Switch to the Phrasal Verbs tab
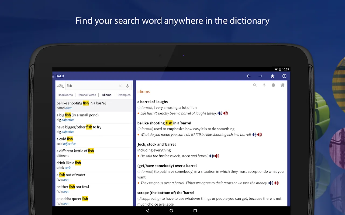345x215 pixels. pos(87,95)
